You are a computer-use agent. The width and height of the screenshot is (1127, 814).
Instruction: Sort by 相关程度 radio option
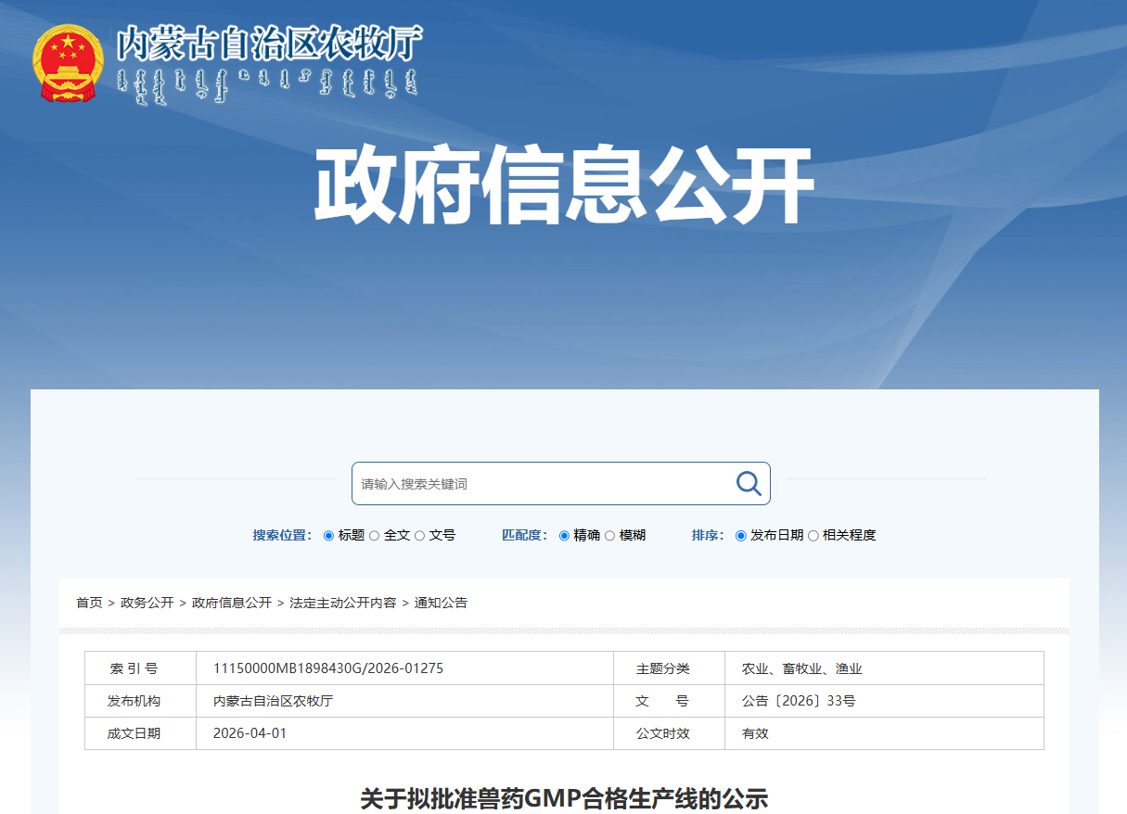[x=813, y=536]
